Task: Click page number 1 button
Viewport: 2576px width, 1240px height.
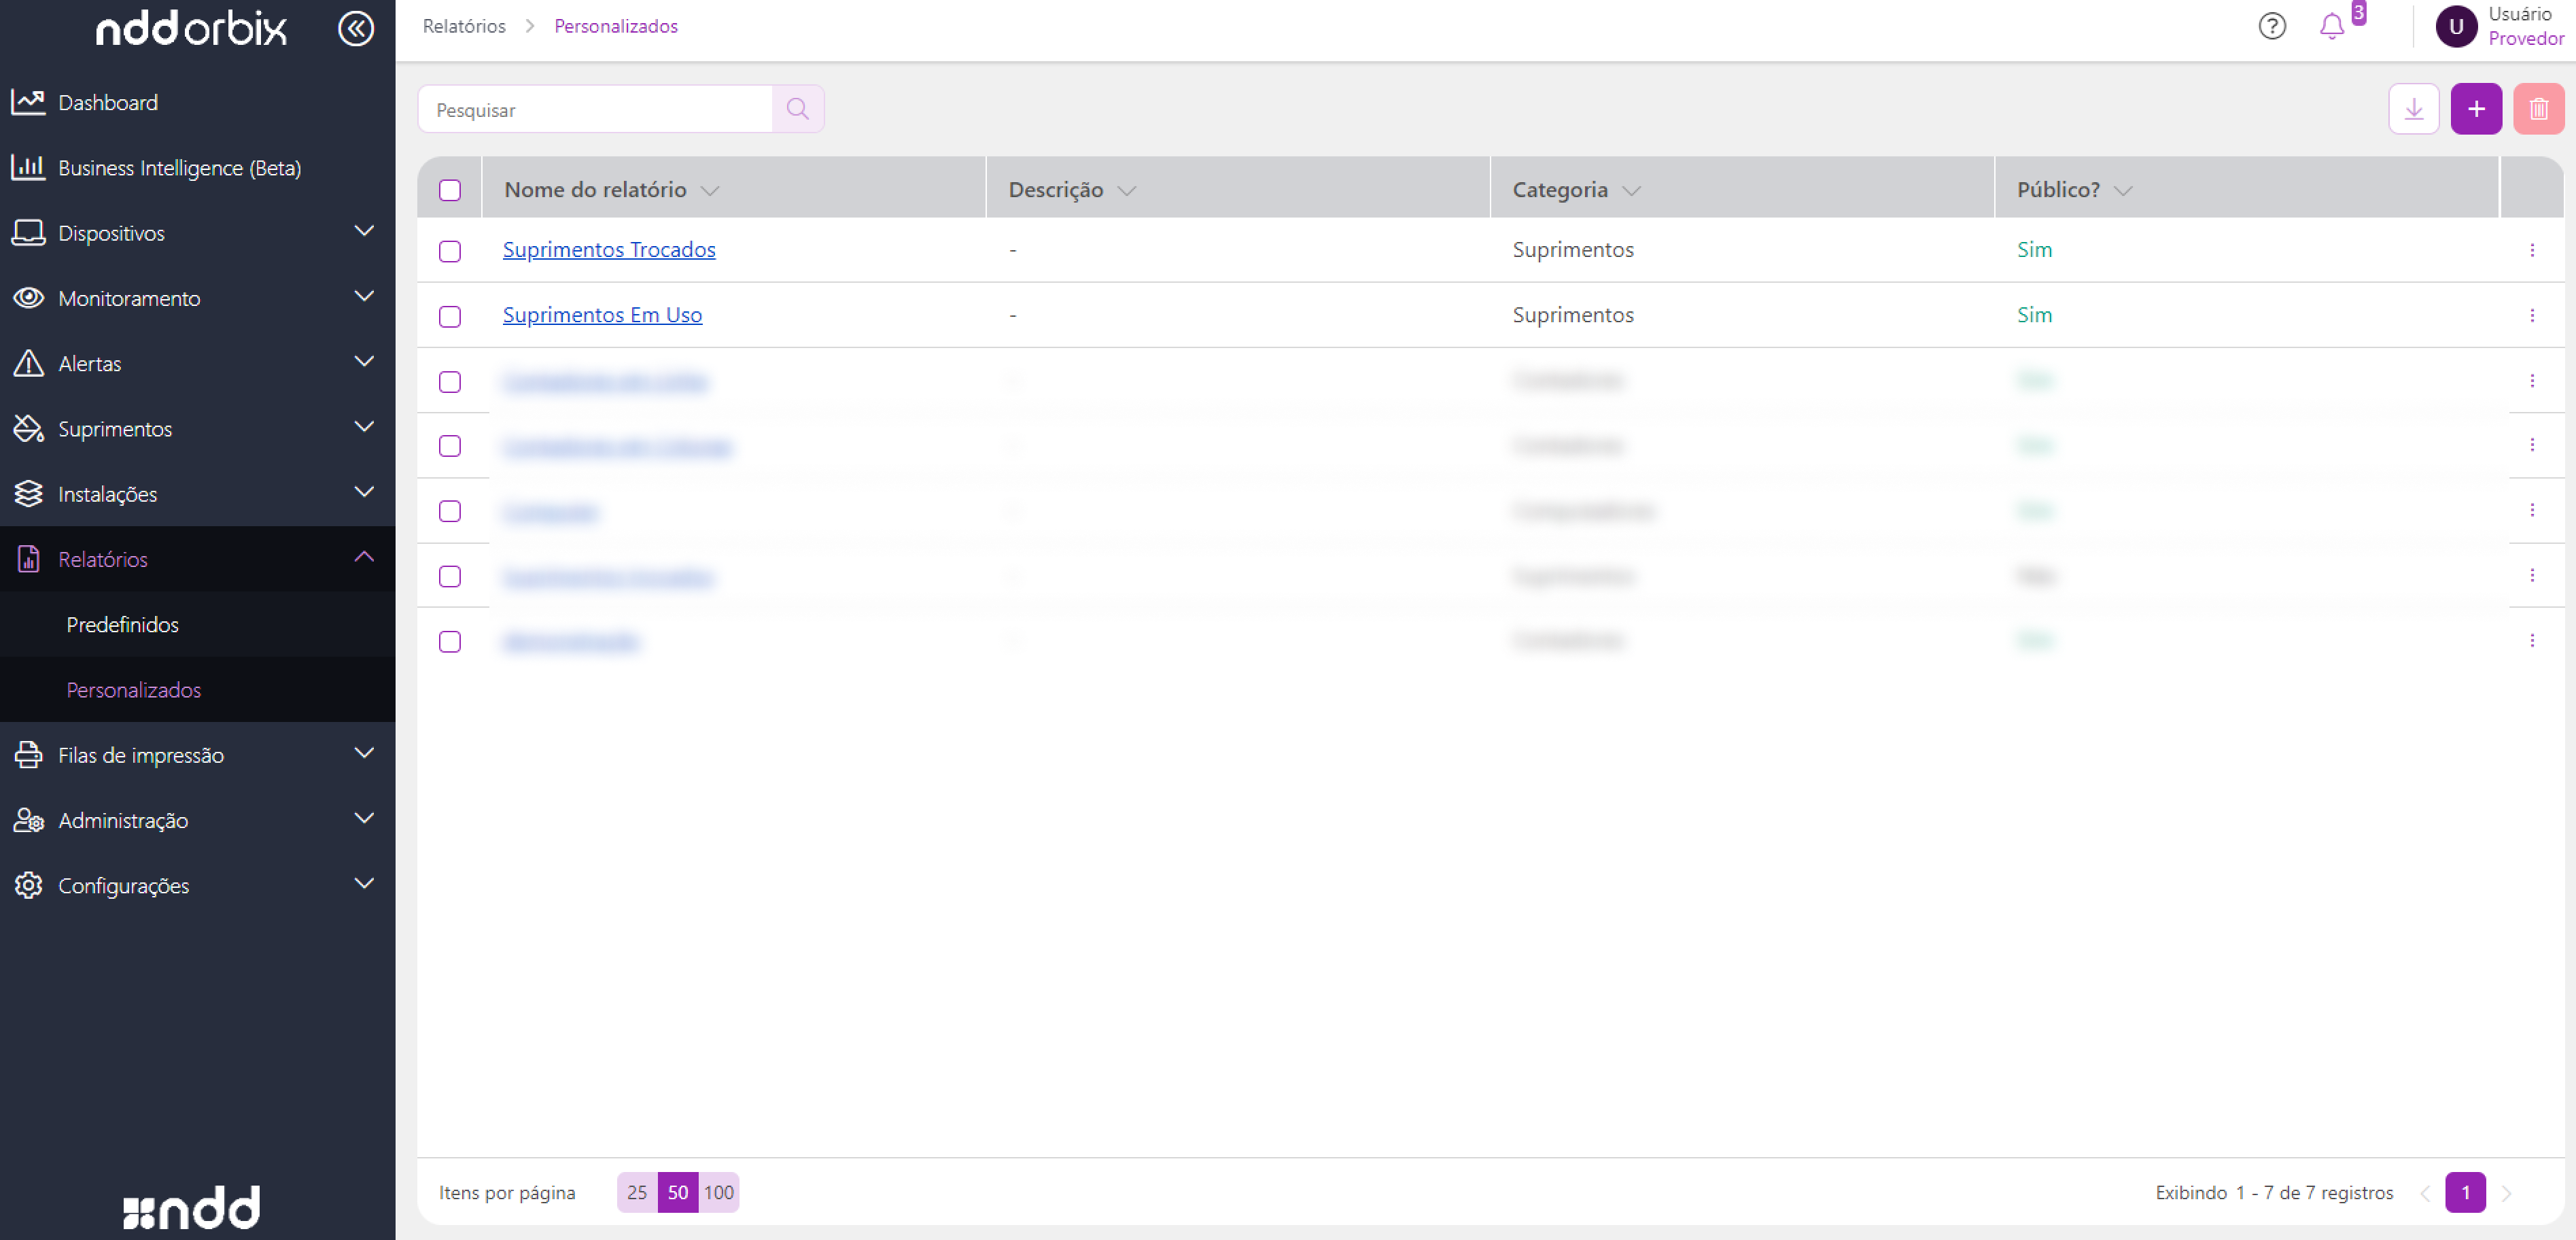Action: pos(2465,1192)
